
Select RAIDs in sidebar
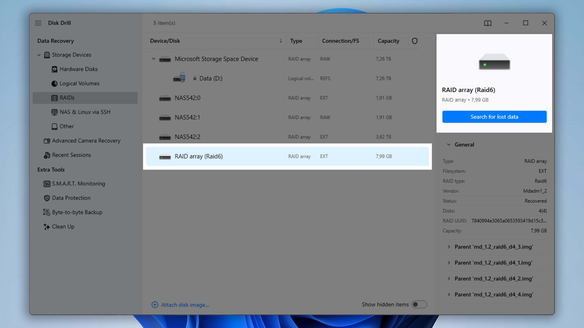85,98
